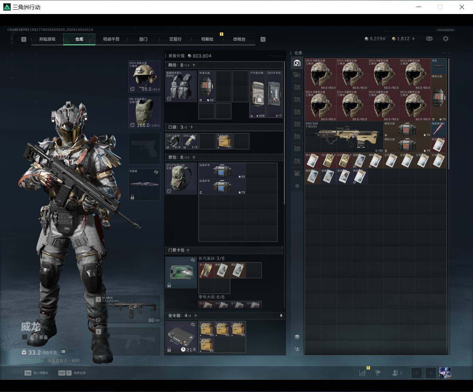This screenshot has width=473, height=392.
Task: Click the 口袋 help question mark
Action: (x=191, y=128)
